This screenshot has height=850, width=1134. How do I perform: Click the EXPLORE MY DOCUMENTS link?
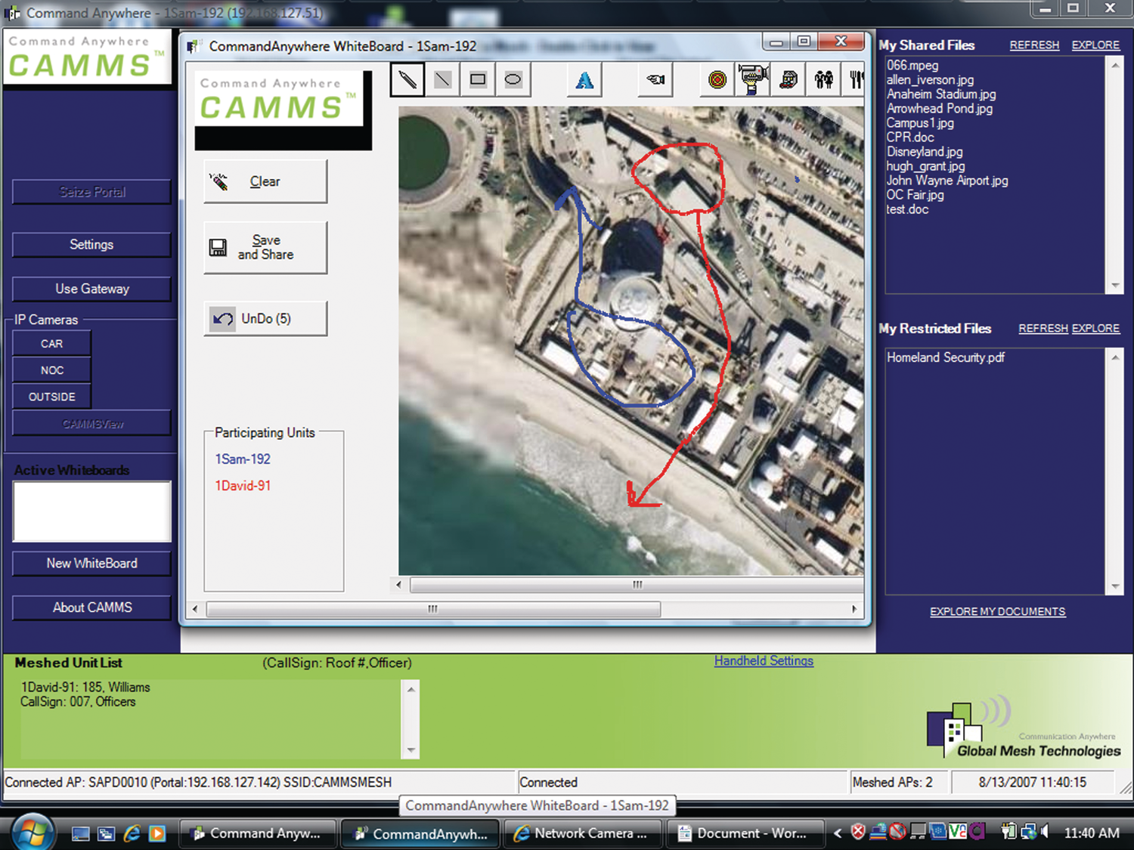[997, 612]
